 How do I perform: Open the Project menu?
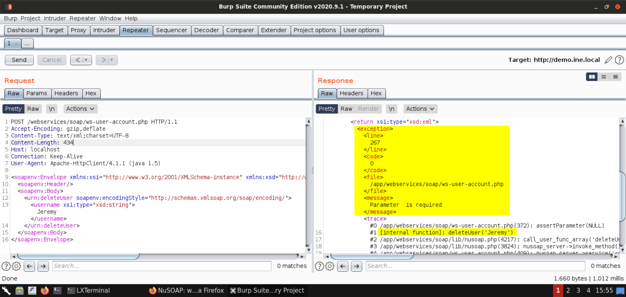(x=30, y=18)
